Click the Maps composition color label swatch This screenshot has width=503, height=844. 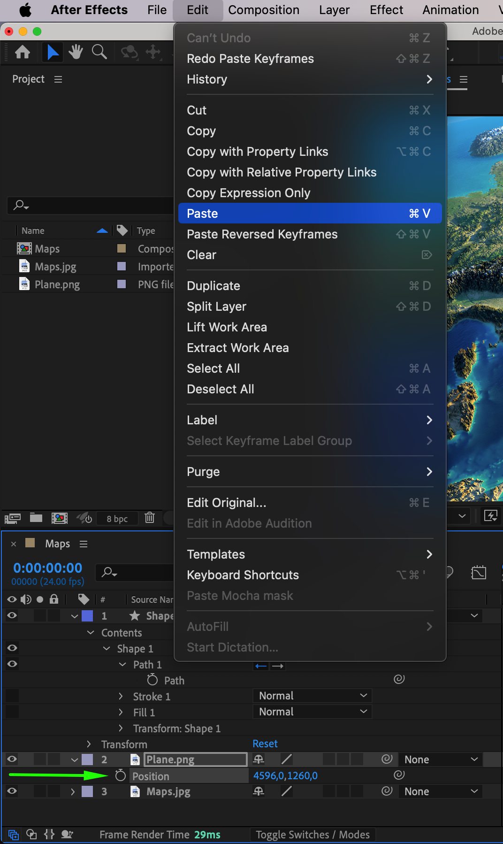121,248
